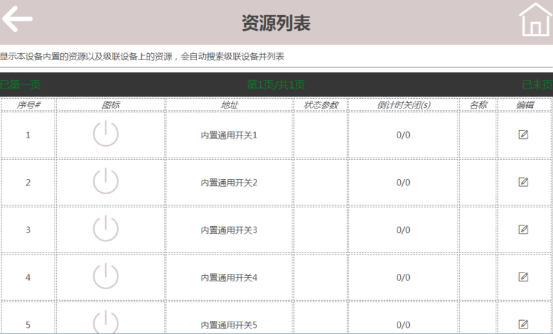This screenshot has height=334, width=553.
Task: Click edit icon in row 3
Action: (x=523, y=229)
